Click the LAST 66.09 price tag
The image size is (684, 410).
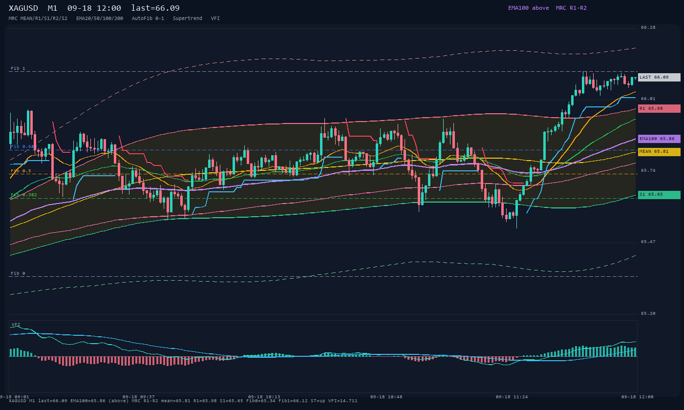coord(659,77)
